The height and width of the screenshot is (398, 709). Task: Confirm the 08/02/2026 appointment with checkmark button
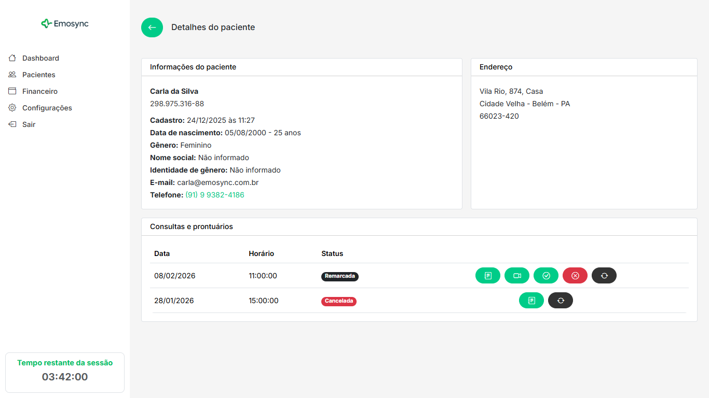pos(546,276)
